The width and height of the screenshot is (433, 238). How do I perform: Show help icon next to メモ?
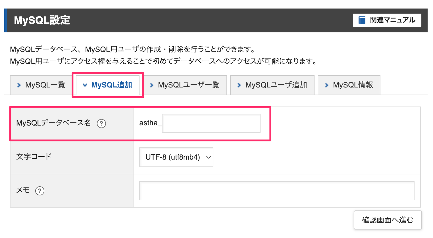(x=40, y=191)
